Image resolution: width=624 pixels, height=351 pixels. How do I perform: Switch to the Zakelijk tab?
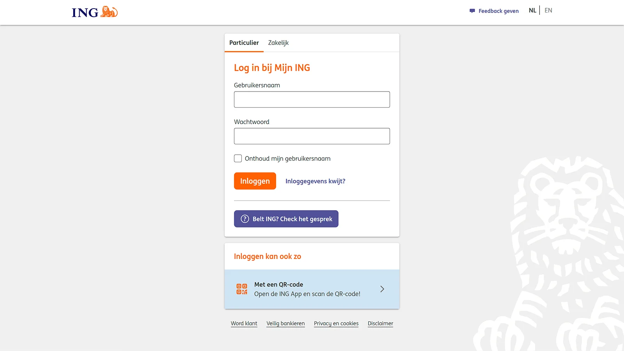(278, 43)
